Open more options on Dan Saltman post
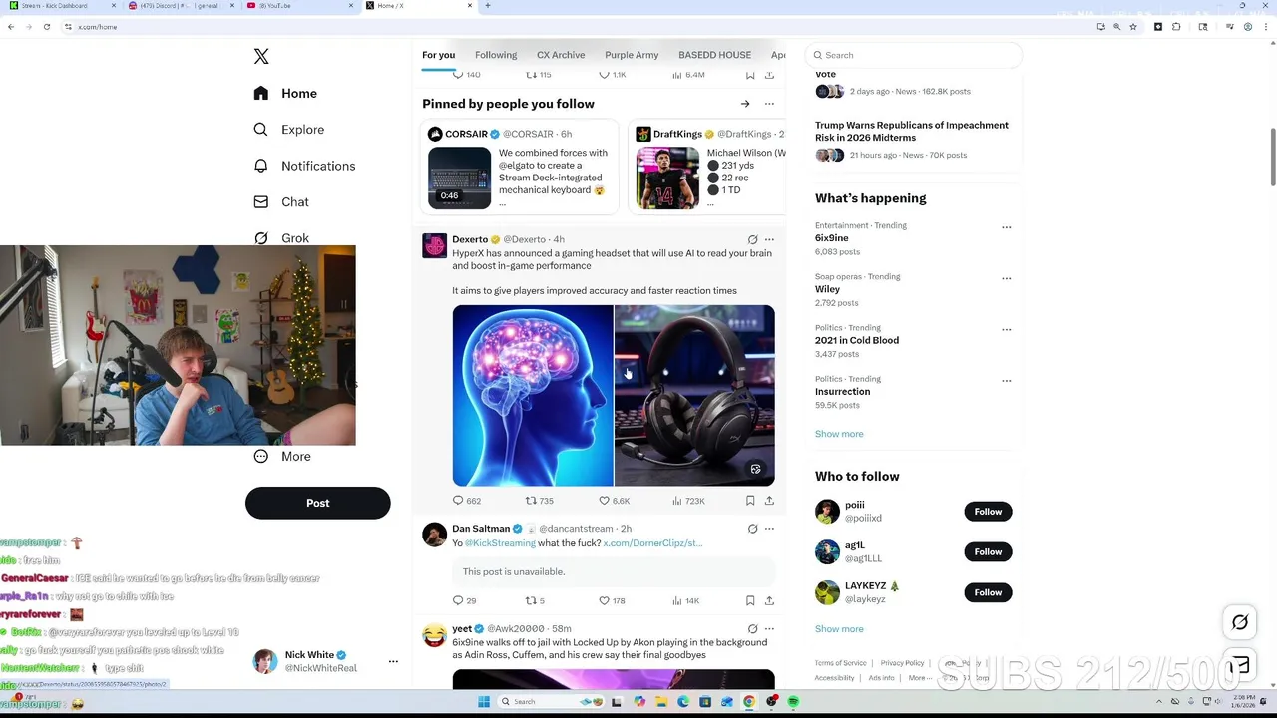The image size is (1277, 718). pyautogui.click(x=769, y=529)
